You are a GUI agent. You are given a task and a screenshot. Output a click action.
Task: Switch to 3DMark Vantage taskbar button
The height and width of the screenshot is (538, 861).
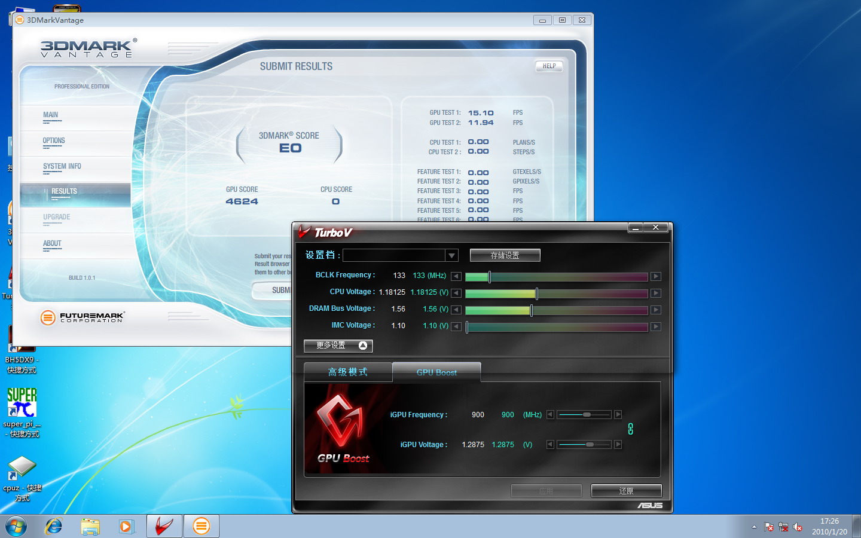coord(201,527)
